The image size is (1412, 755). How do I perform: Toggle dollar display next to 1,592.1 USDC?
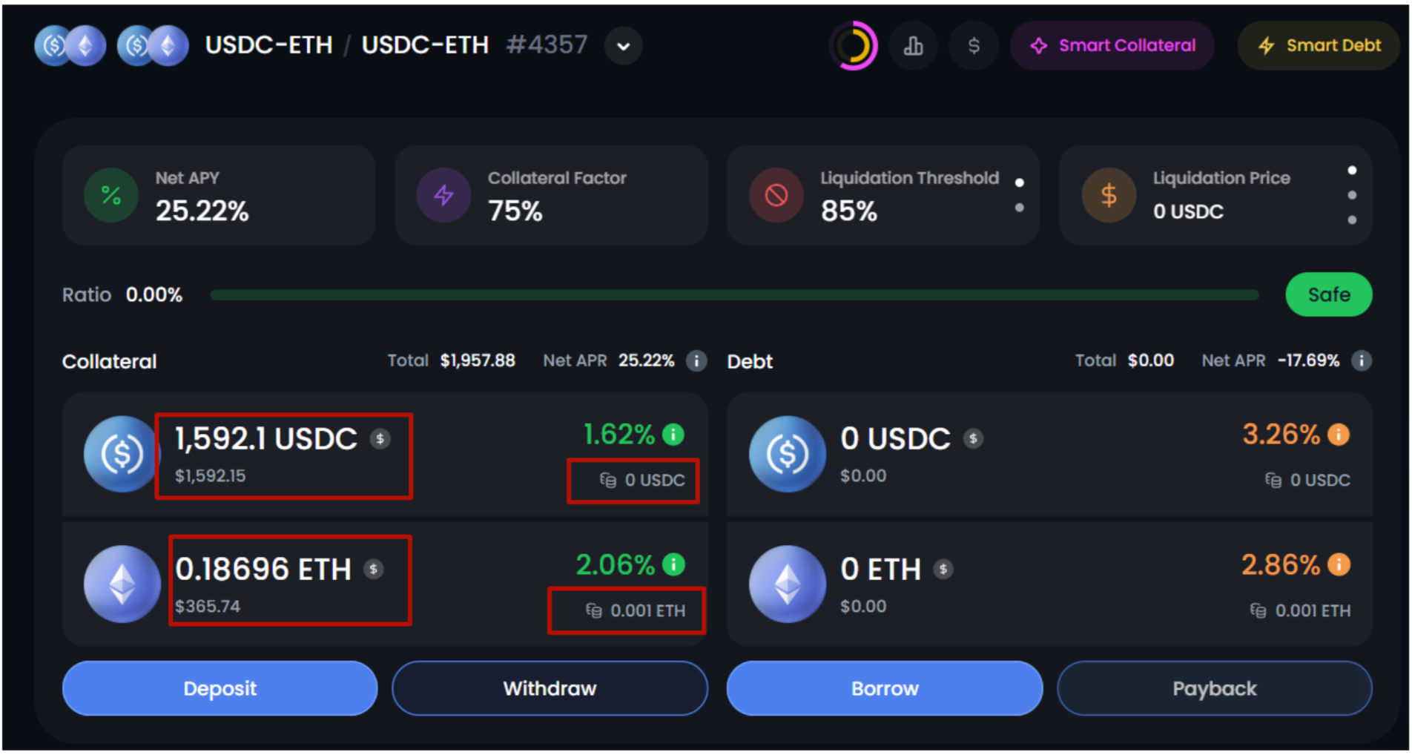[380, 439]
